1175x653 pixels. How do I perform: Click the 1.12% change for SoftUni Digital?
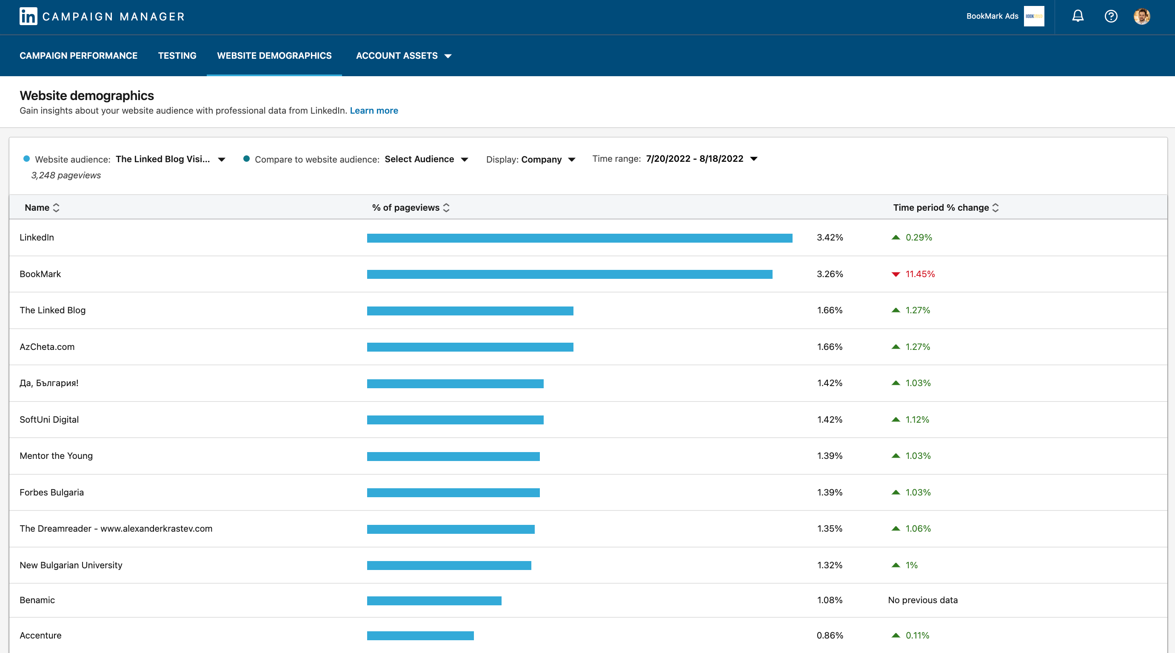[x=917, y=419]
